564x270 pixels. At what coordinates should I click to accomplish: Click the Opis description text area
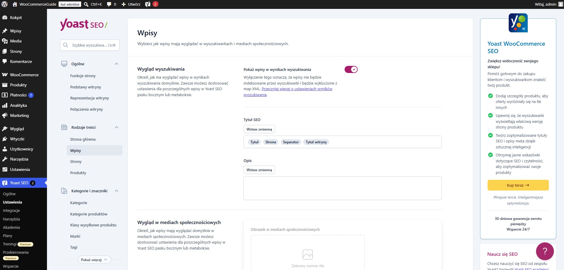tap(343, 188)
